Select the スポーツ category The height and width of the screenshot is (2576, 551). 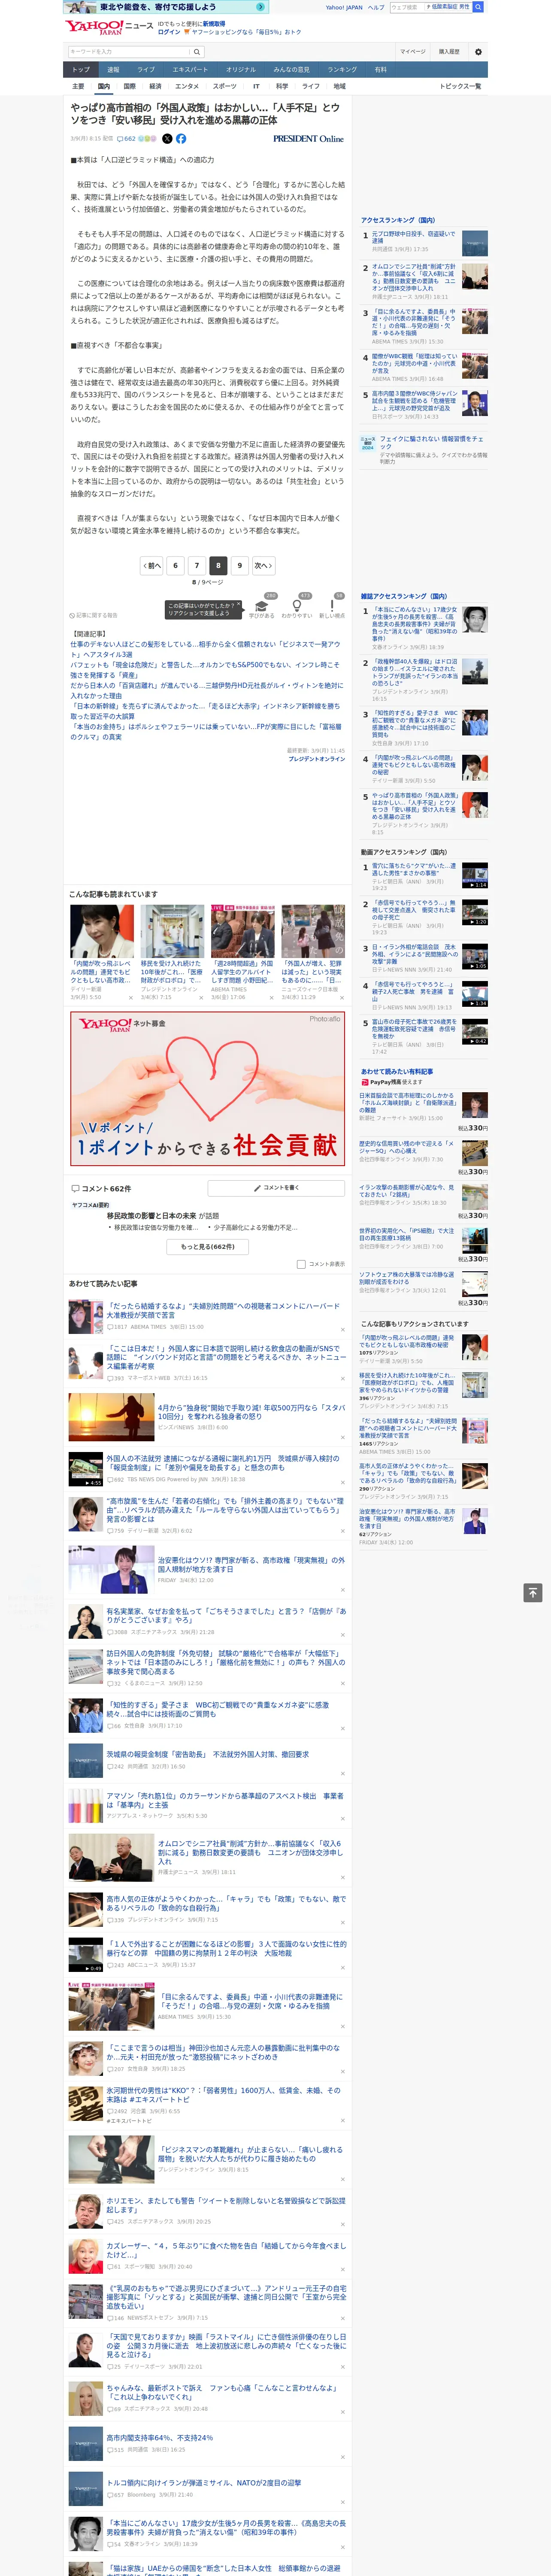click(x=225, y=86)
